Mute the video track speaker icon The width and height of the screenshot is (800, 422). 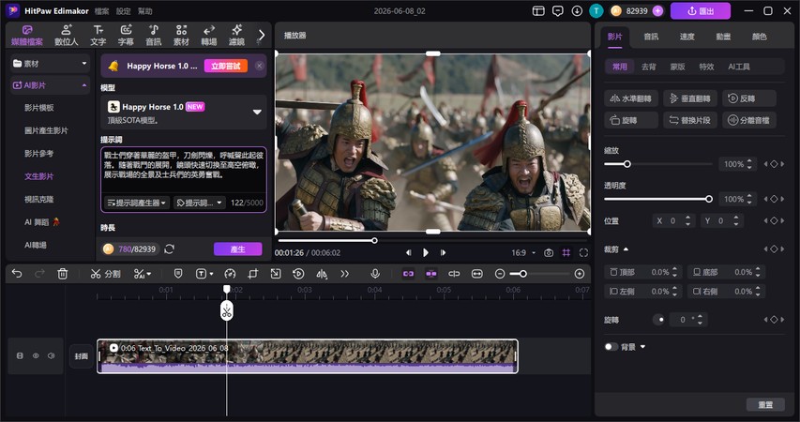tap(51, 355)
